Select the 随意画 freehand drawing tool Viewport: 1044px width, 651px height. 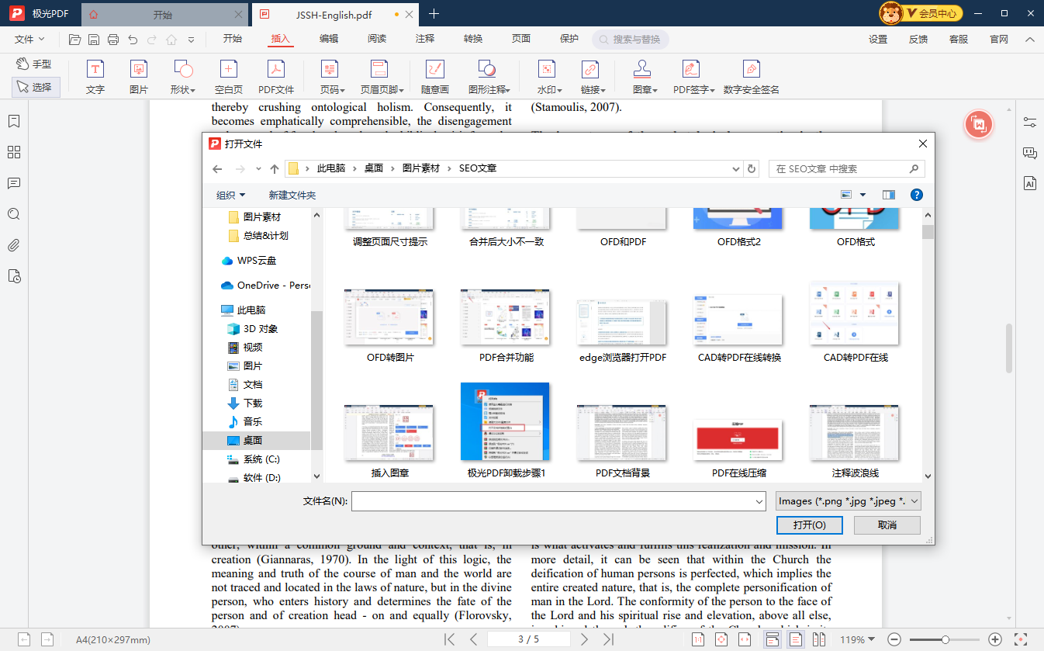click(x=434, y=77)
